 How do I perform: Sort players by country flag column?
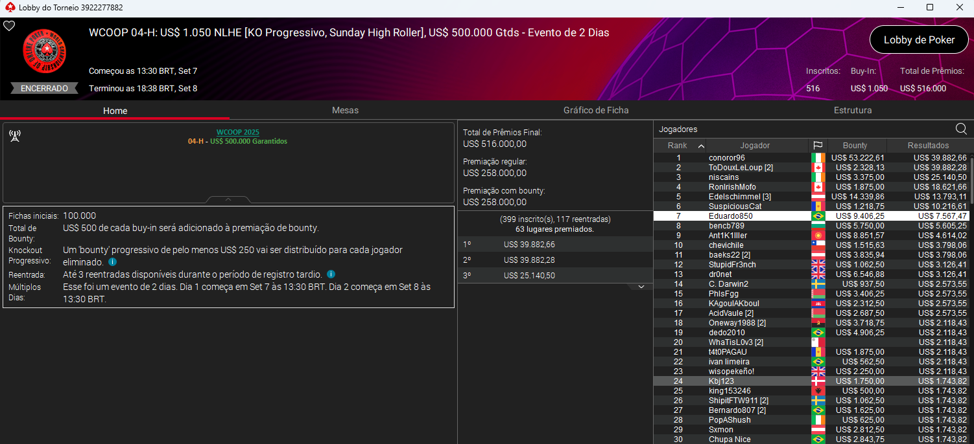coord(818,146)
